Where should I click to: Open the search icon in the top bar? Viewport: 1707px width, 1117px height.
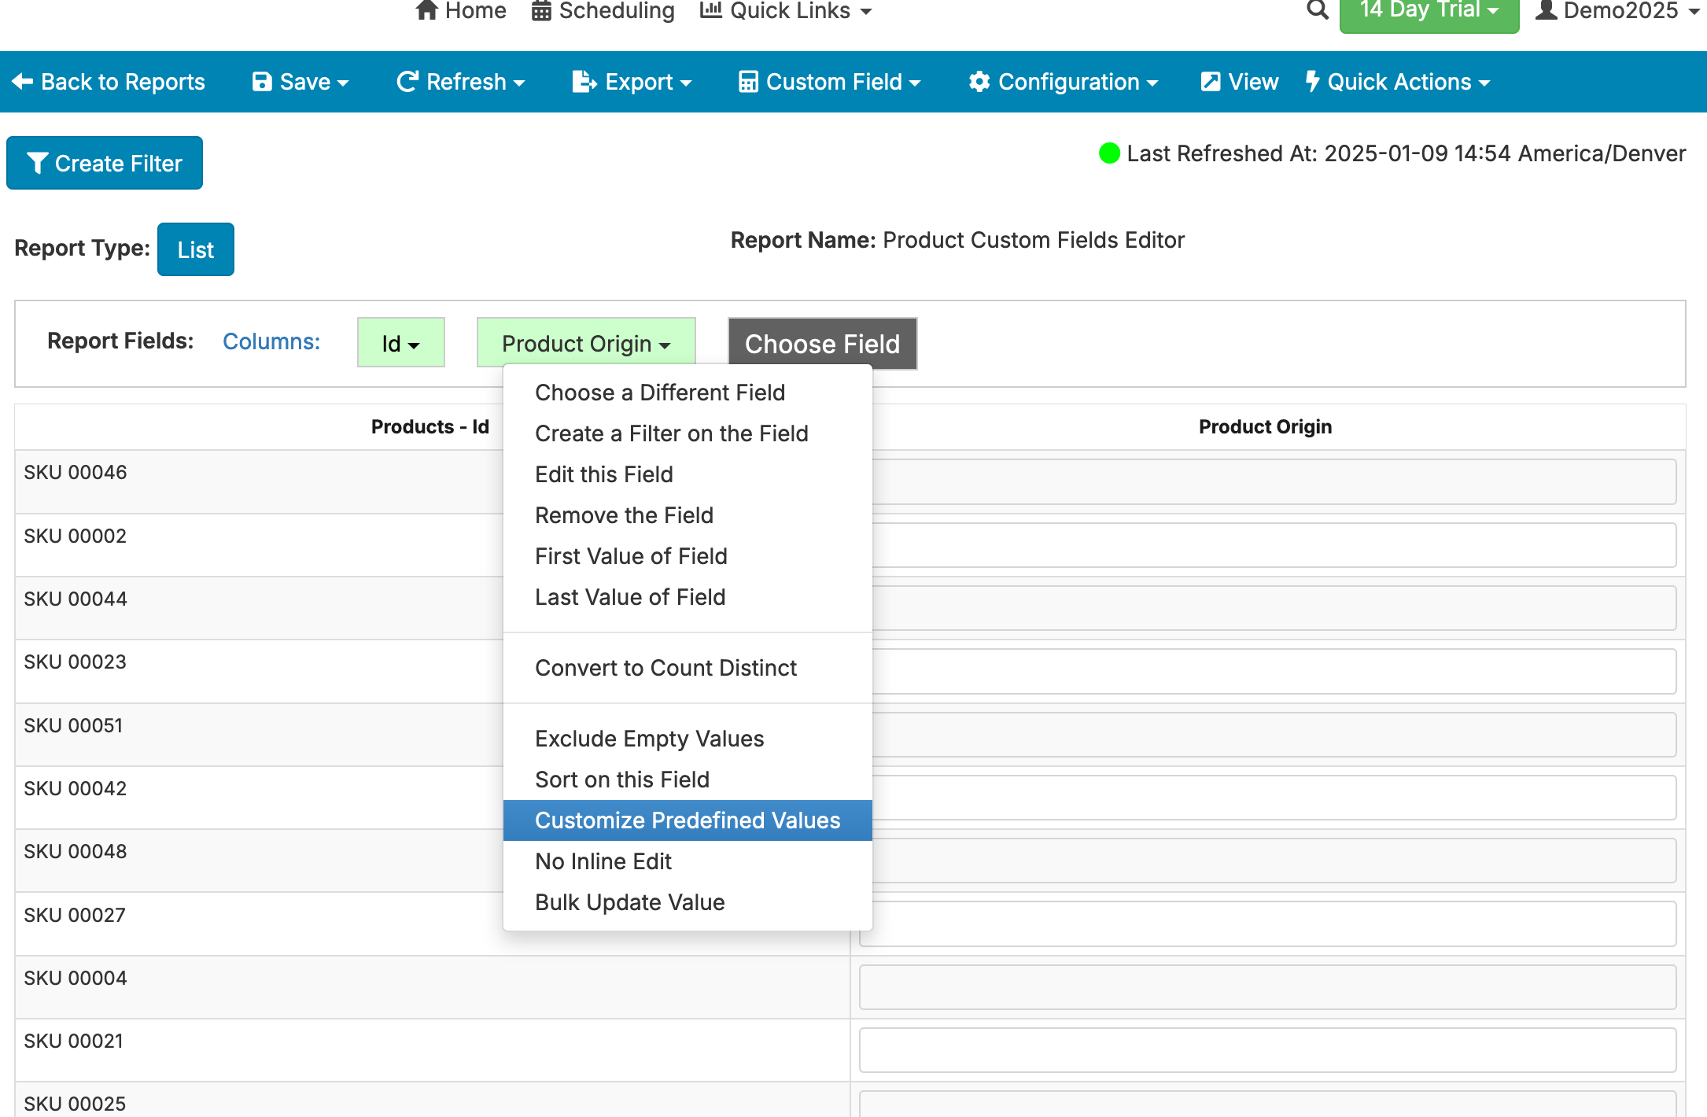tap(1316, 11)
